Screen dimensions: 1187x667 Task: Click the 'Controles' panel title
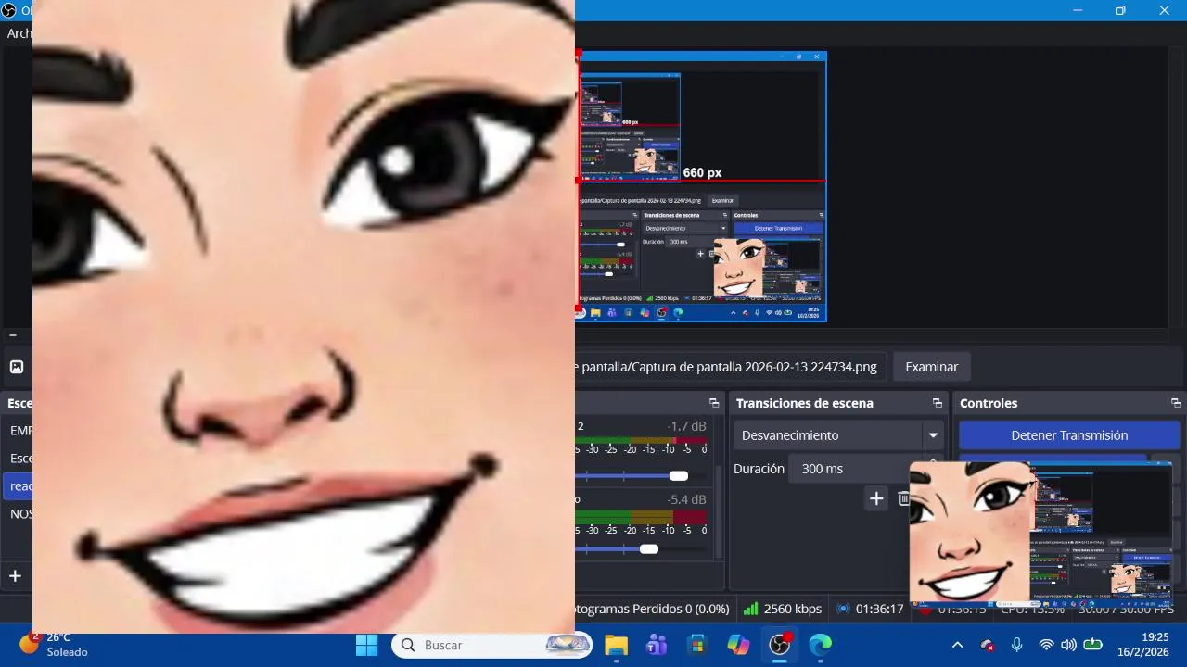tap(989, 403)
